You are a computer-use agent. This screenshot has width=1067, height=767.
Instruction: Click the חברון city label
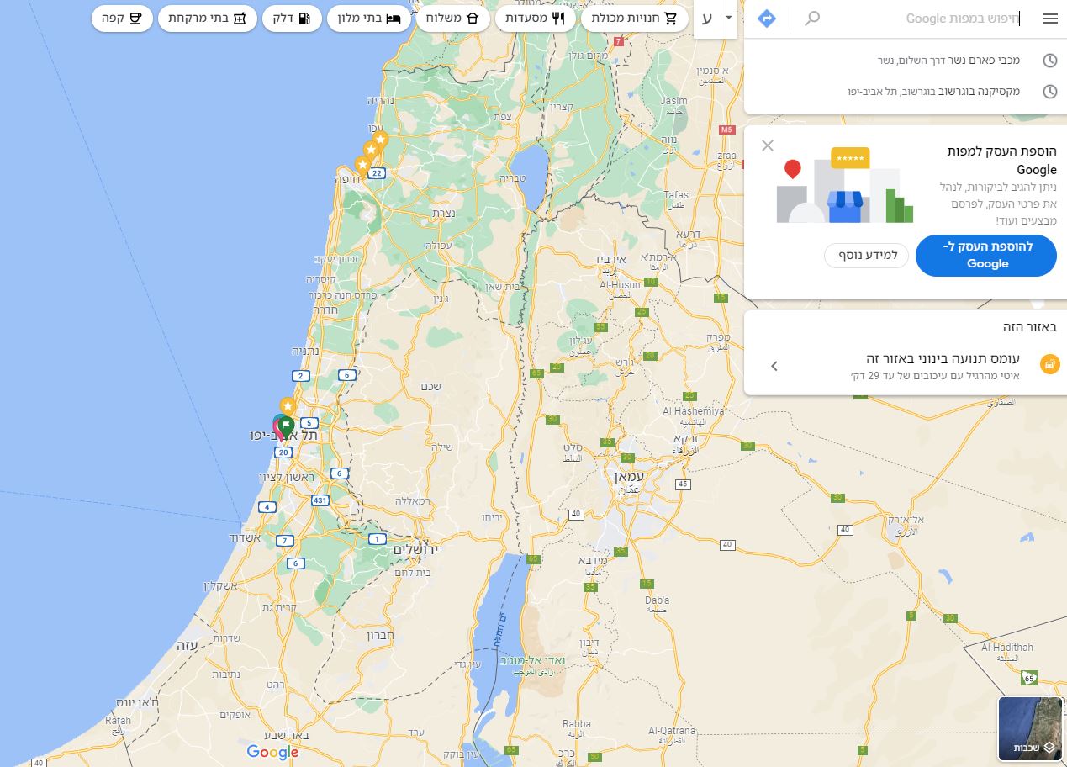pos(380,636)
